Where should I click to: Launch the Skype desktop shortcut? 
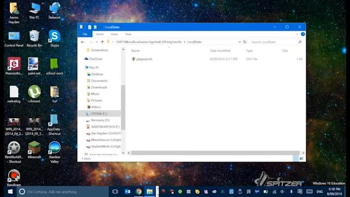[x=55, y=39]
